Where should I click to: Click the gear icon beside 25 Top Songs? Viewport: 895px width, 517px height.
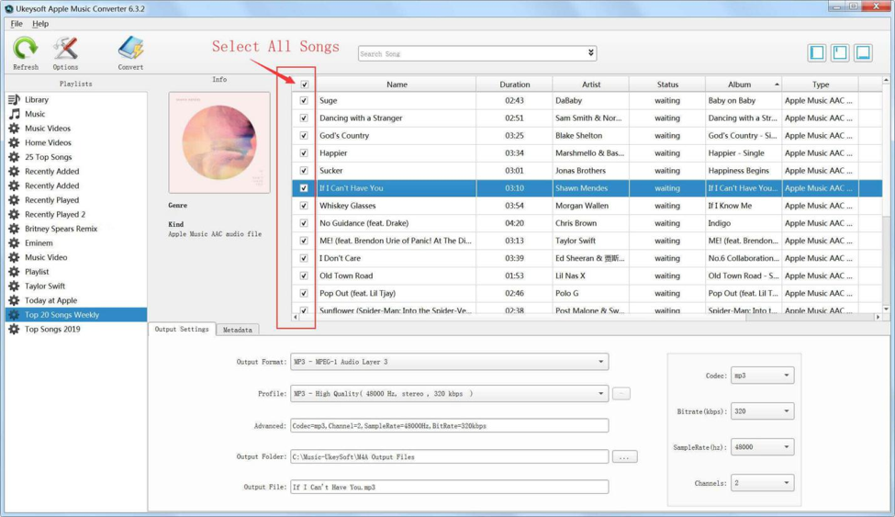[x=15, y=156]
